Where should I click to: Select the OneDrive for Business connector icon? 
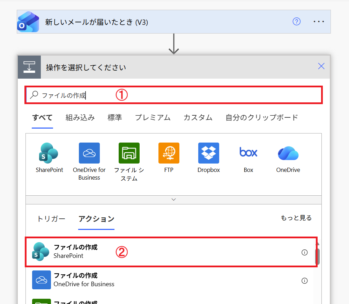coord(89,153)
